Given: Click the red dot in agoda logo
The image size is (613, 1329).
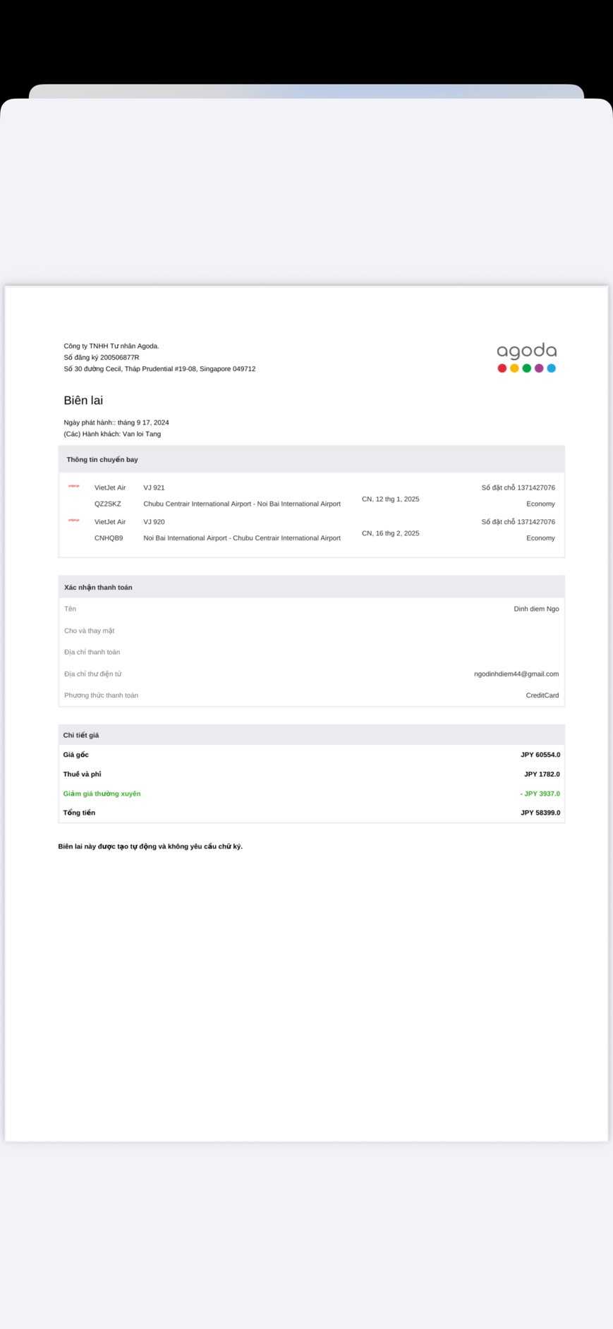Looking at the screenshot, I should click(x=502, y=368).
